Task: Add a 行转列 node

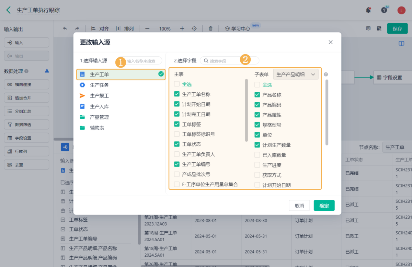Action: pyautogui.click(x=26, y=151)
